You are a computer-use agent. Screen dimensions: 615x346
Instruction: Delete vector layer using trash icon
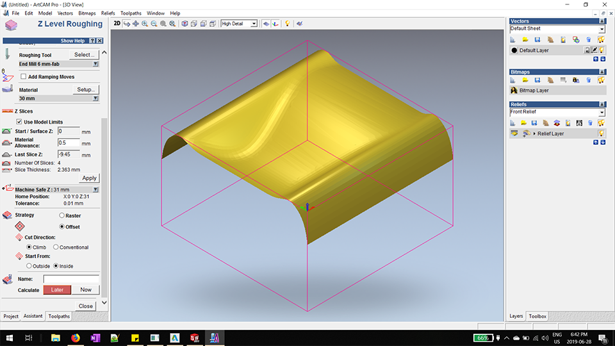(588, 40)
